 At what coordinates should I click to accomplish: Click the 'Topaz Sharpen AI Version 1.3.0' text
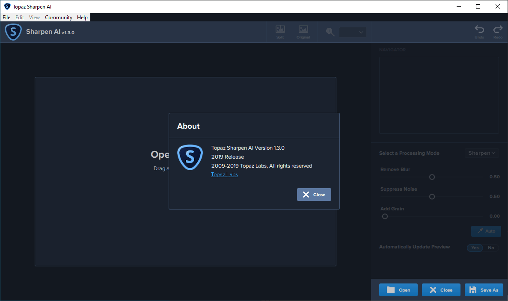pyautogui.click(x=248, y=148)
